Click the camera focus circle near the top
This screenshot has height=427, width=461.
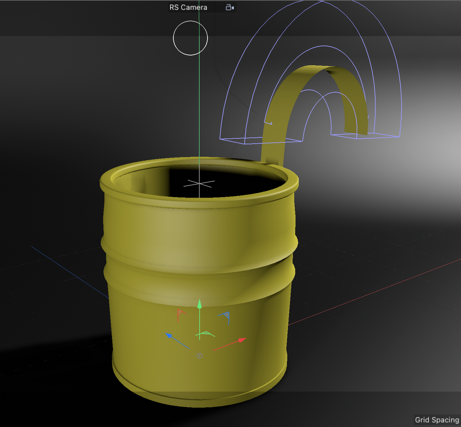point(190,38)
